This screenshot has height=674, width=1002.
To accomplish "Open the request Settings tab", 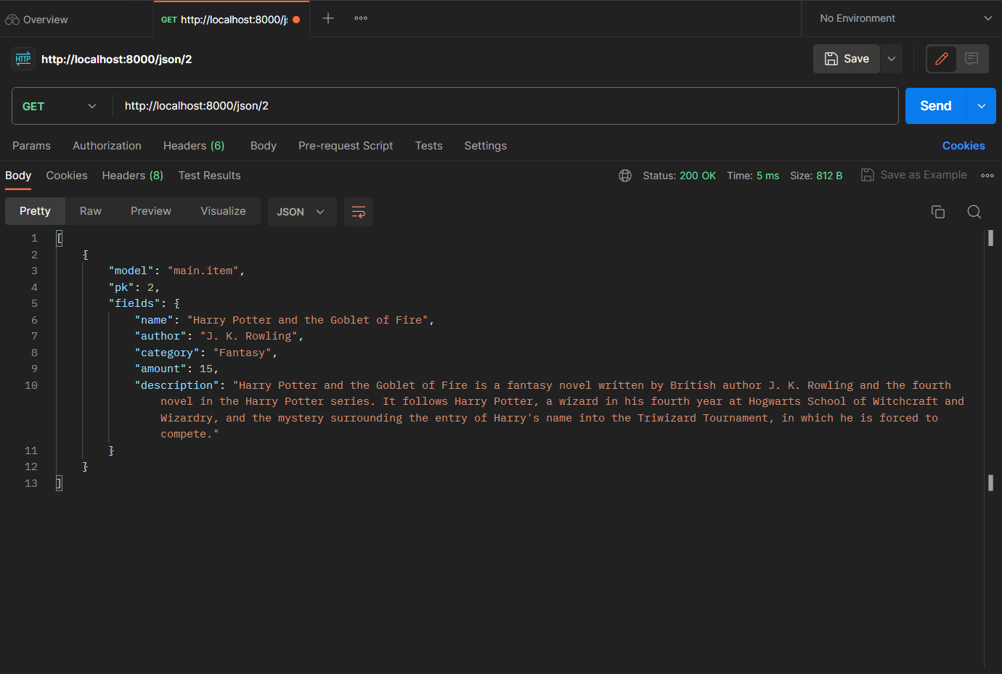I will click(x=486, y=146).
